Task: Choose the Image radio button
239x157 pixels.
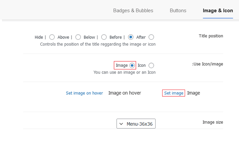Action: [132, 65]
